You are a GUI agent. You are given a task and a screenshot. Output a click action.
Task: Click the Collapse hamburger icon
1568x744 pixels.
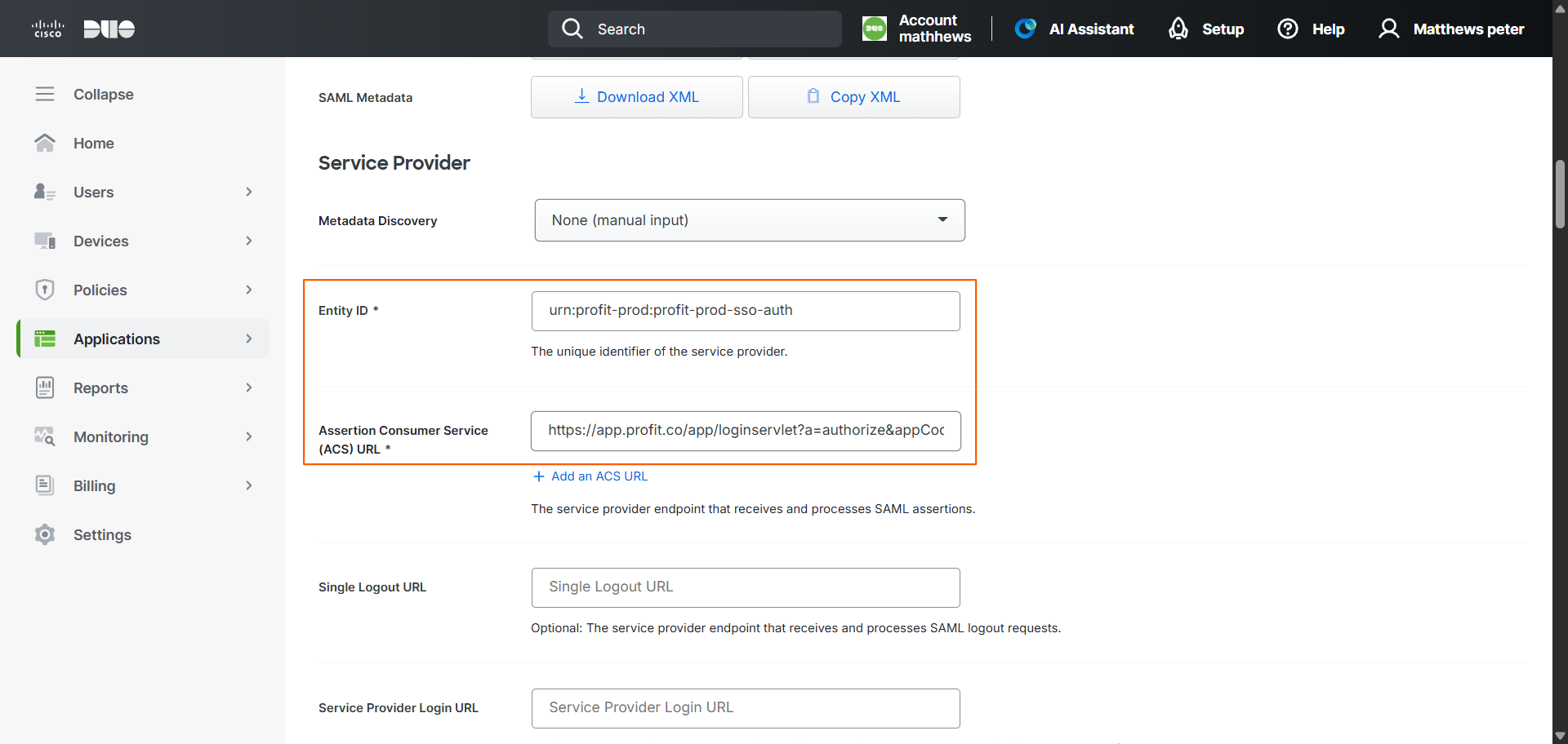coord(45,94)
